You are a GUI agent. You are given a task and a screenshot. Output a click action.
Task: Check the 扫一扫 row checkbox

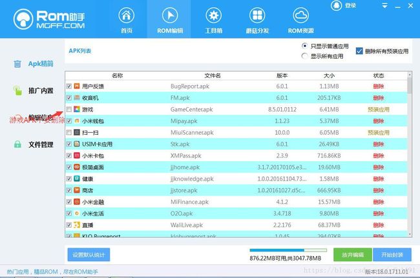69,132
